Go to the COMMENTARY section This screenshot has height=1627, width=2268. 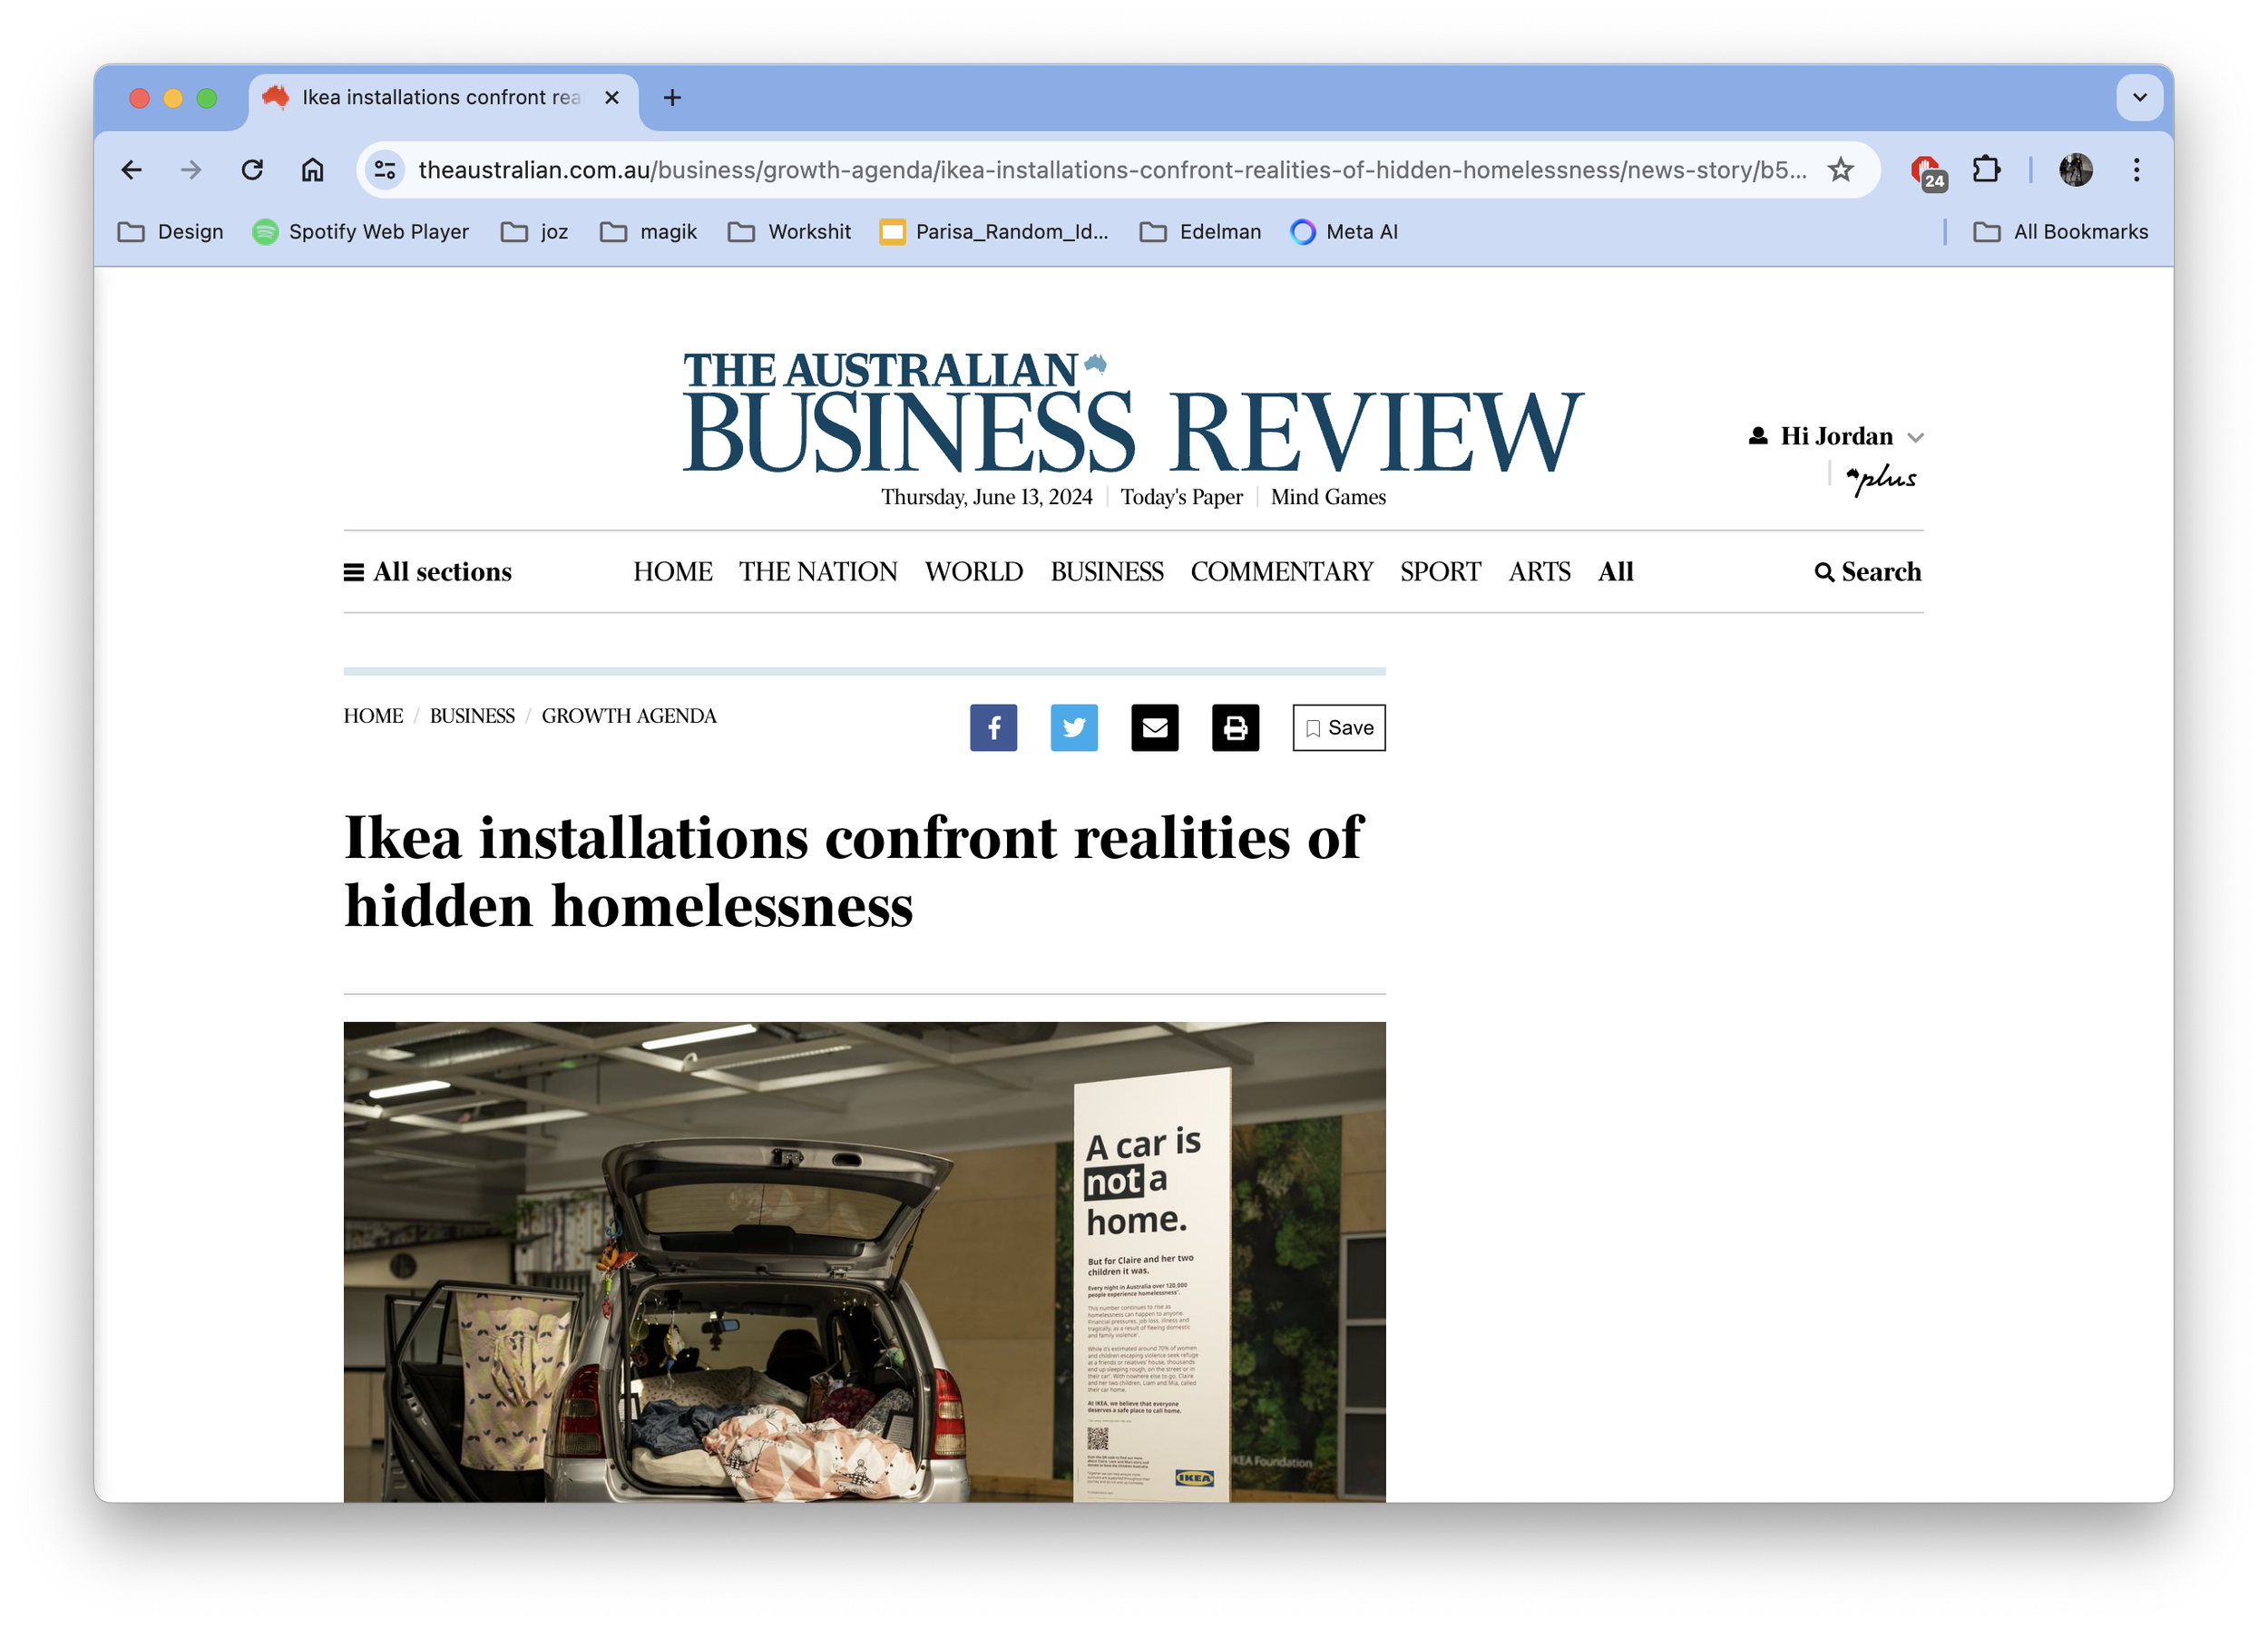(1281, 571)
